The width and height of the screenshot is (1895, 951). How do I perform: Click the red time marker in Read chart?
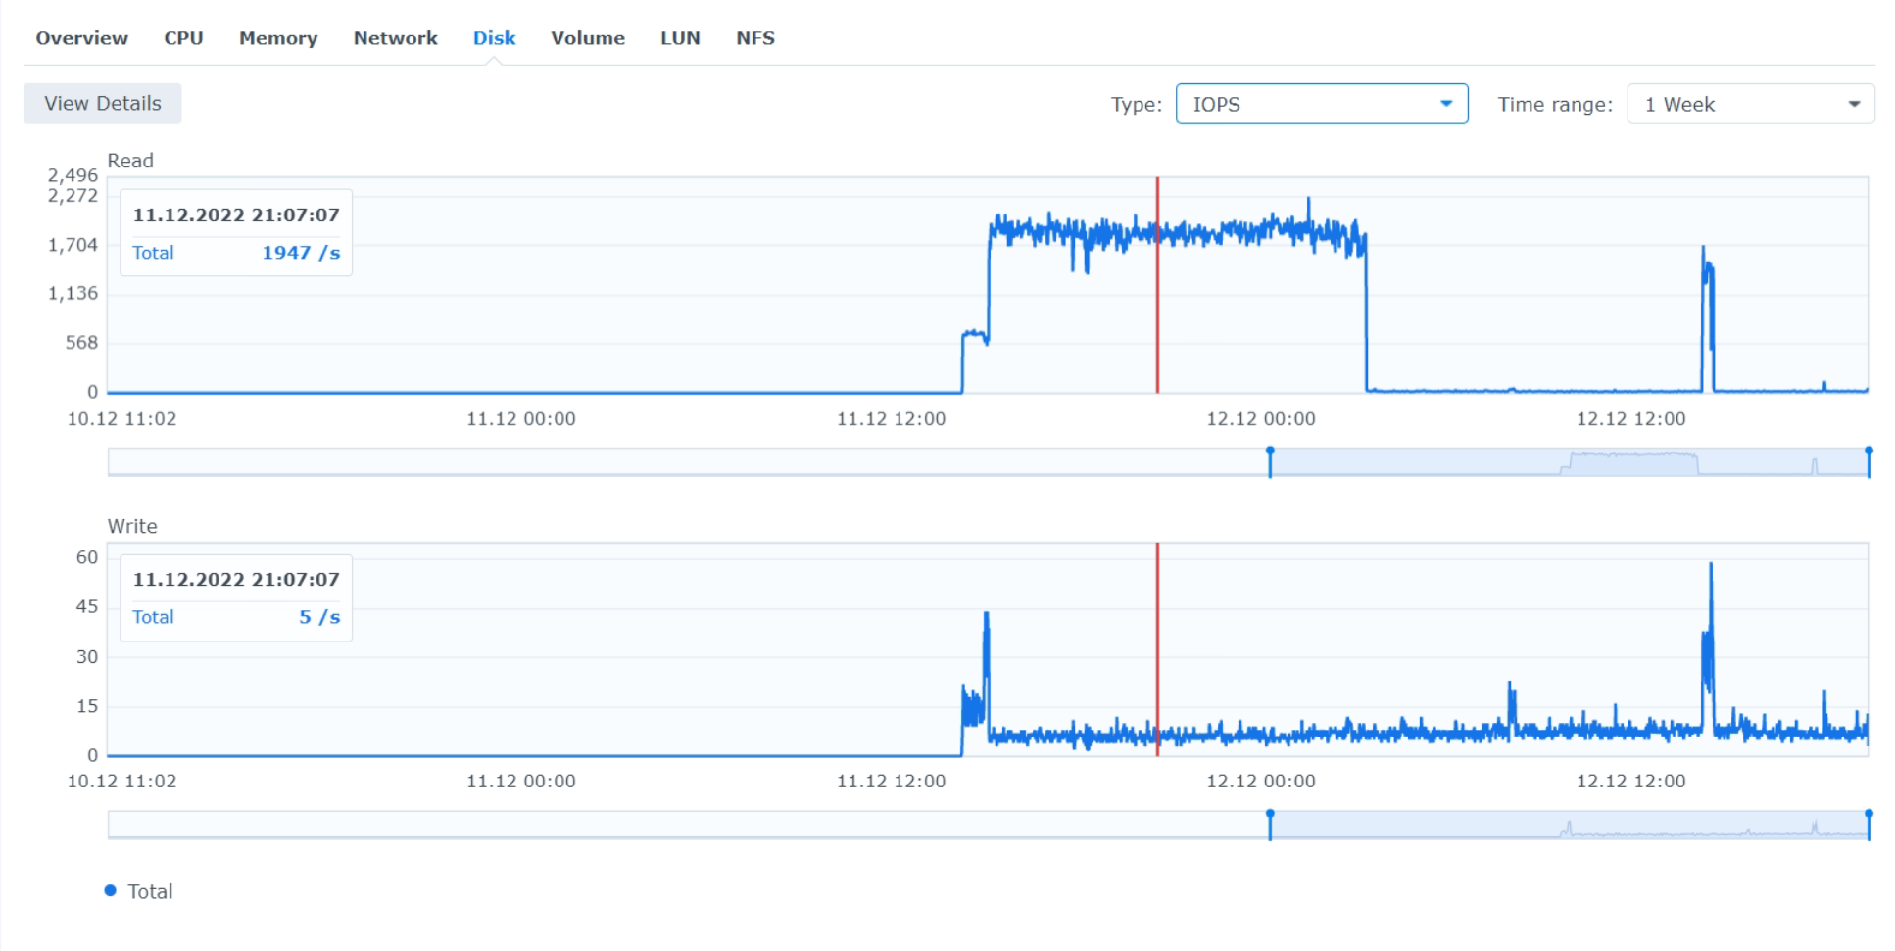(x=1157, y=285)
